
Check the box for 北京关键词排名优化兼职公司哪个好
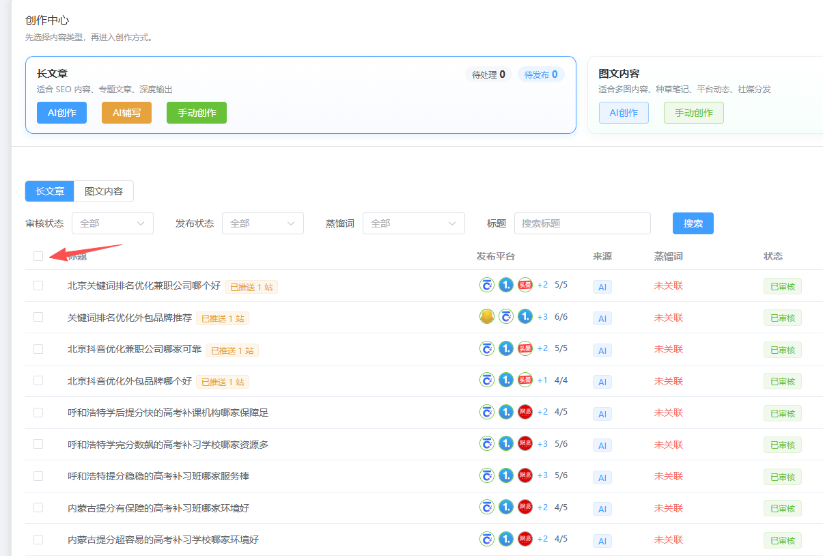(38, 286)
